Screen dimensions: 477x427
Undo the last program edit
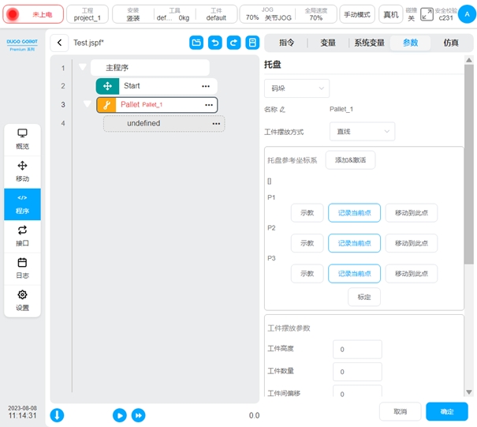tap(214, 43)
